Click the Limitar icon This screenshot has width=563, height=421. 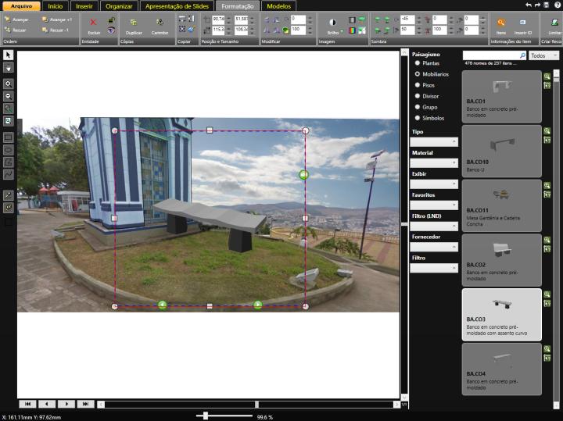pos(554,22)
